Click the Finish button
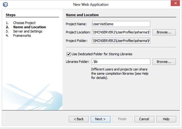182x129 pixels. click(122, 119)
